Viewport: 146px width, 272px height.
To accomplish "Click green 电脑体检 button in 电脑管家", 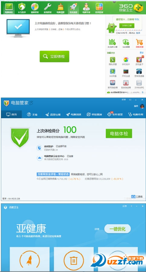I will tap(119, 133).
